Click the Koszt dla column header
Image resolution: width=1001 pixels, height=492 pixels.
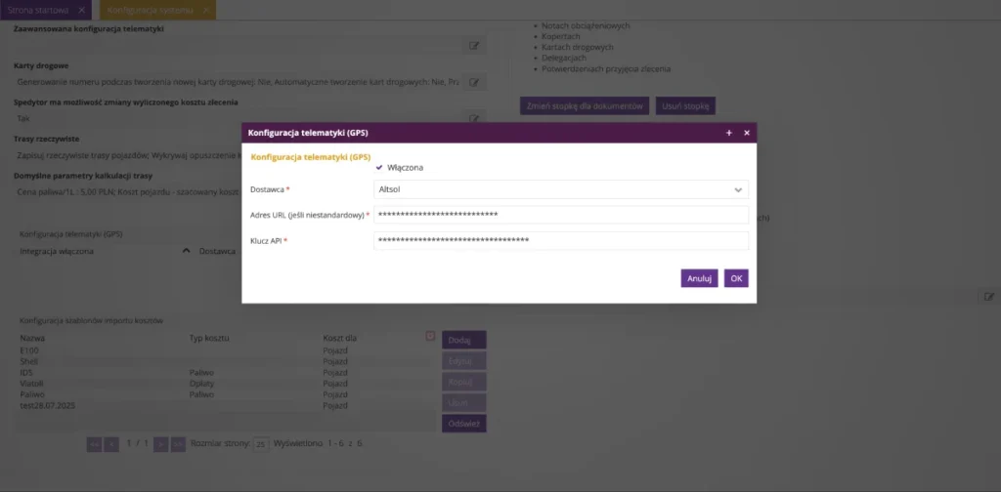[339, 338]
